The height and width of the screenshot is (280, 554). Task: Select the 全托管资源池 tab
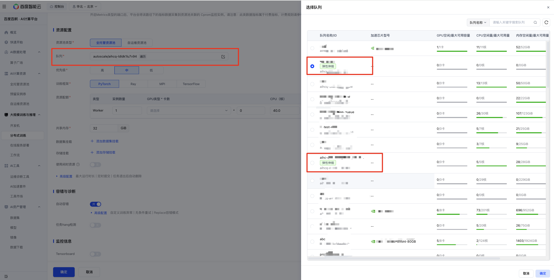click(106, 43)
